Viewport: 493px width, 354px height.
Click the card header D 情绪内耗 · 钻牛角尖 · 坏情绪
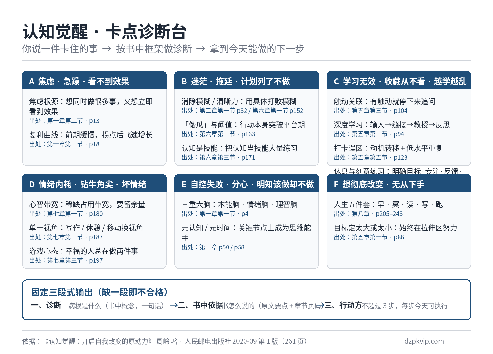pos(94,184)
